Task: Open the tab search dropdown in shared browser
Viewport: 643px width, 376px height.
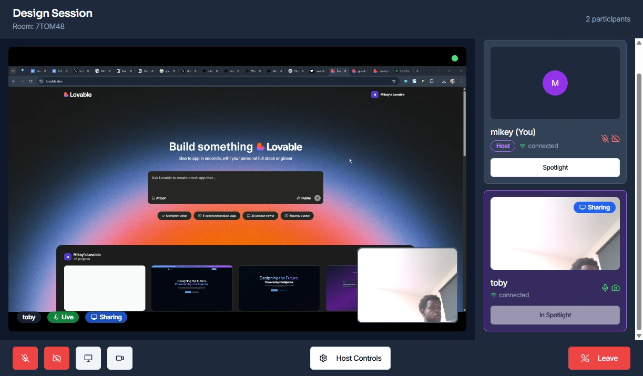Action: coord(13,71)
